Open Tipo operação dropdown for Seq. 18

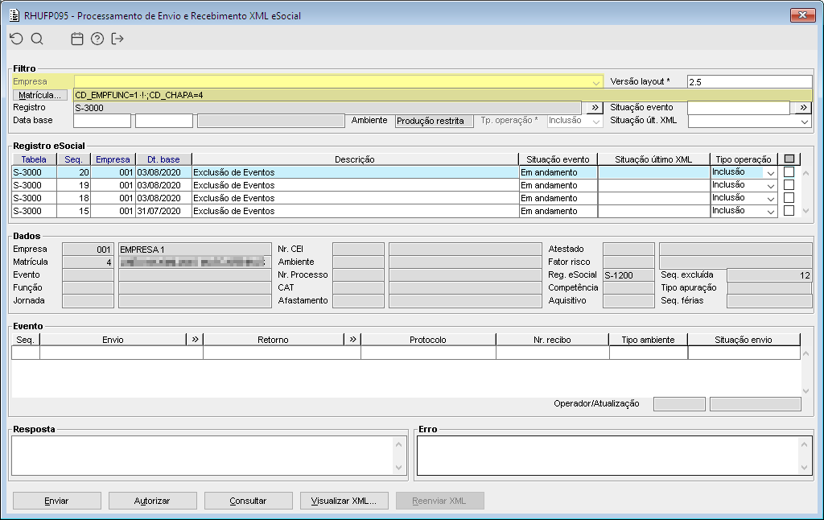(x=770, y=198)
